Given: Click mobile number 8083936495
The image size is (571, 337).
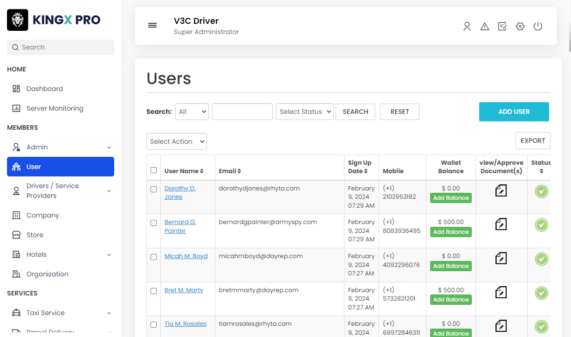Looking at the screenshot, I should (401, 231).
